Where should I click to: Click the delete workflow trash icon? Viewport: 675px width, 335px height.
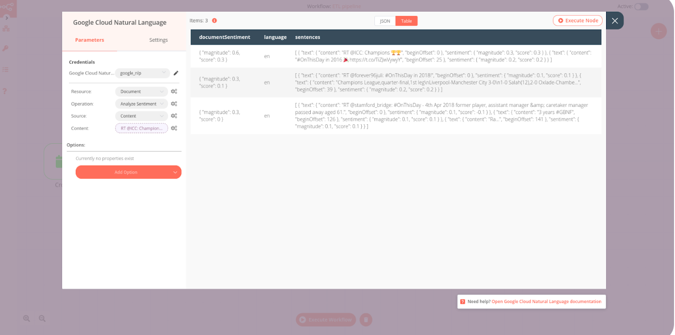point(366,319)
